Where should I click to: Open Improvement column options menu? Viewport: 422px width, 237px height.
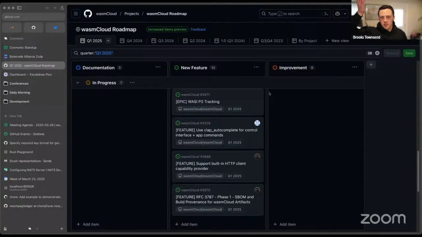[x=354, y=67]
